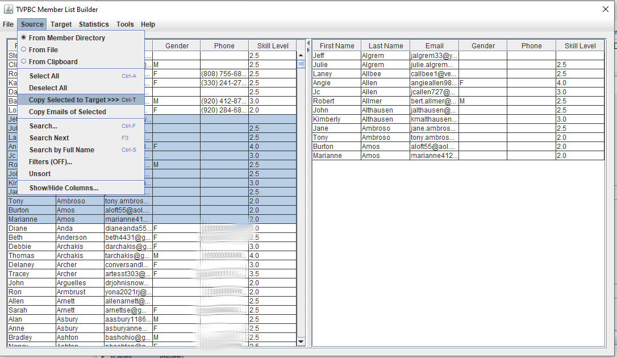Choose Copy Emails of Selected
Viewport: 617px width, 358px height.
[67, 112]
